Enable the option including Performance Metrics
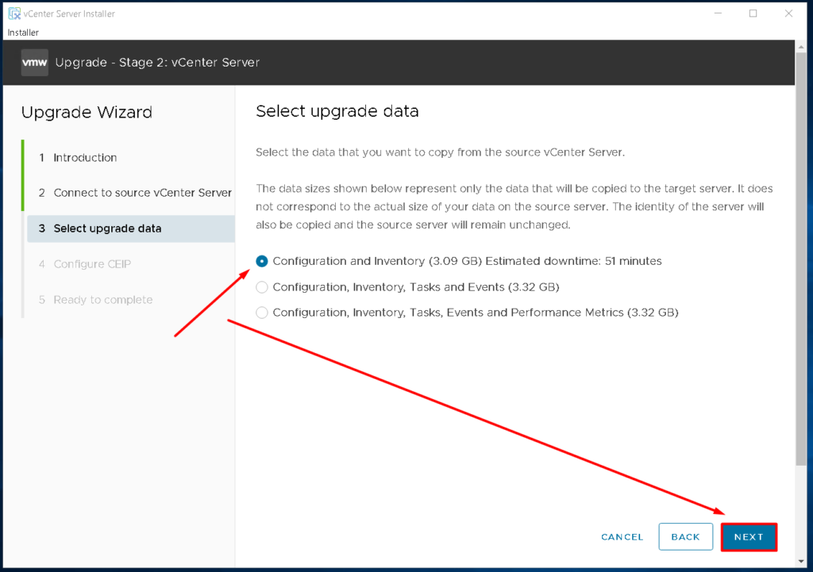This screenshot has height=572, width=813. point(262,312)
